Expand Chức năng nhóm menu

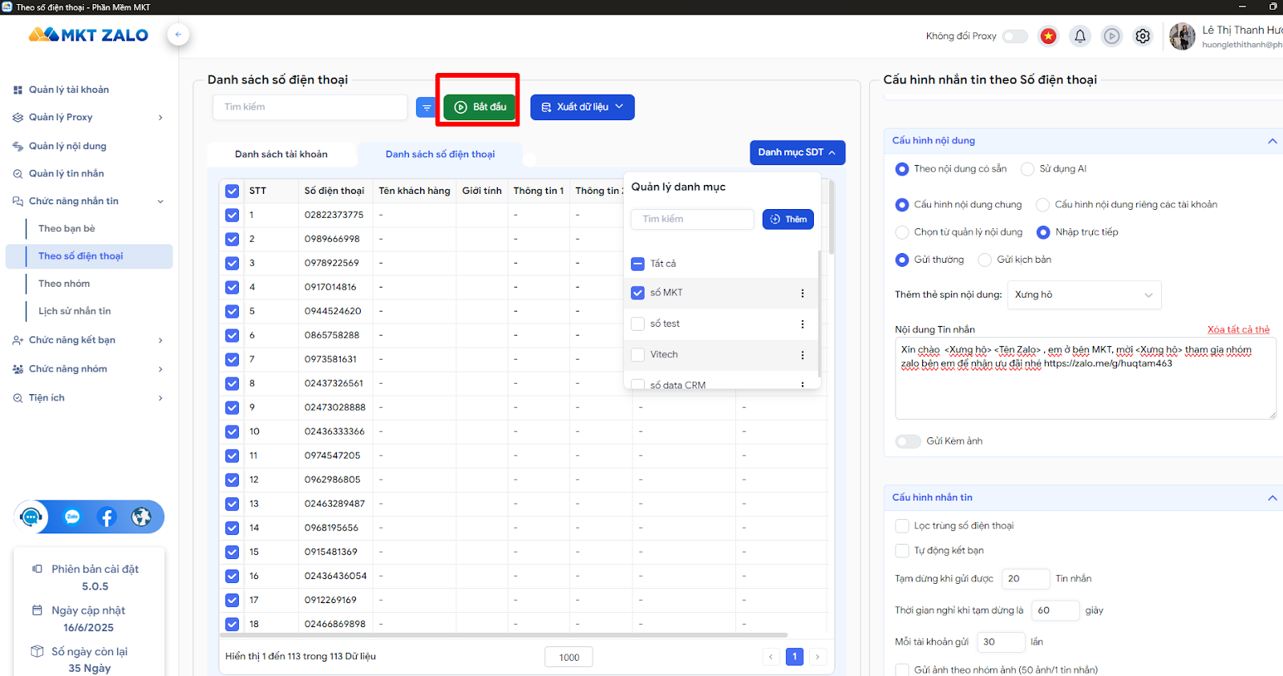[x=88, y=368]
